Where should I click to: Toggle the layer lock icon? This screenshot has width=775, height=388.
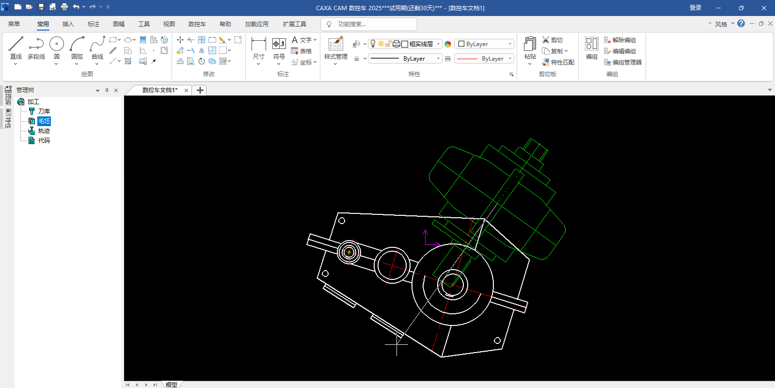click(x=388, y=44)
